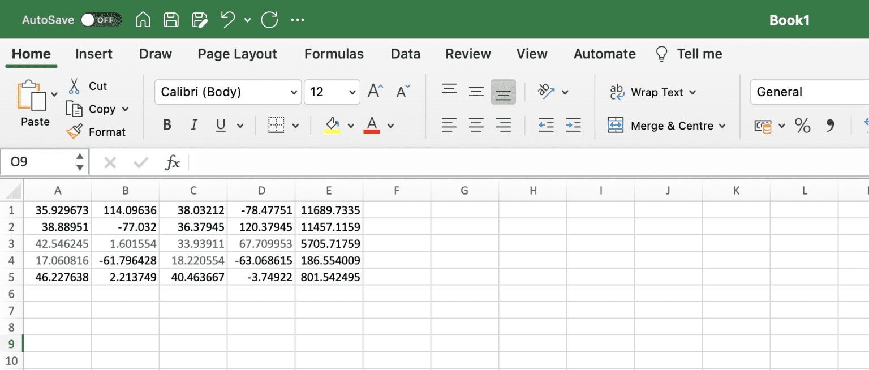
Task: Open the Insert tab
Action: (94, 54)
